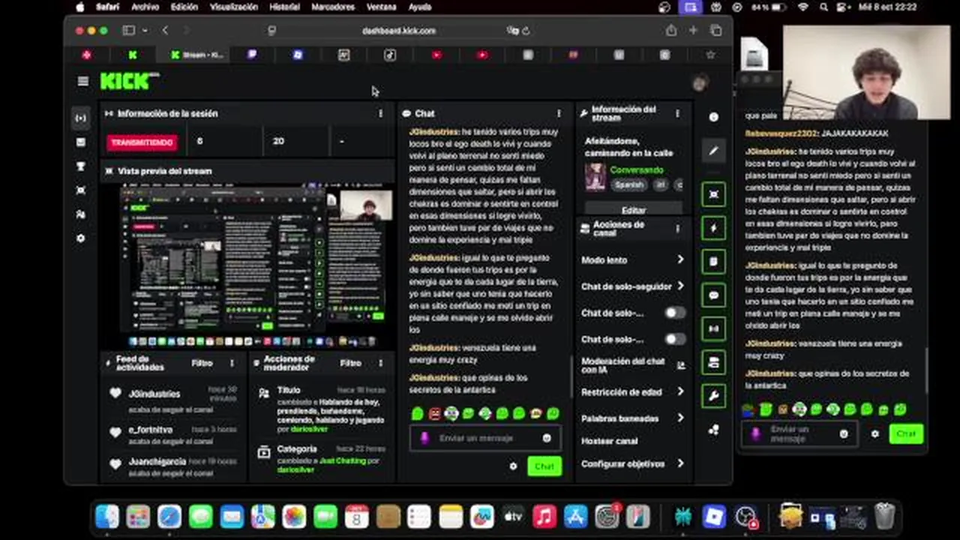Open Visualización menu in menu bar
This screenshot has height=540, width=960.
(233, 7)
